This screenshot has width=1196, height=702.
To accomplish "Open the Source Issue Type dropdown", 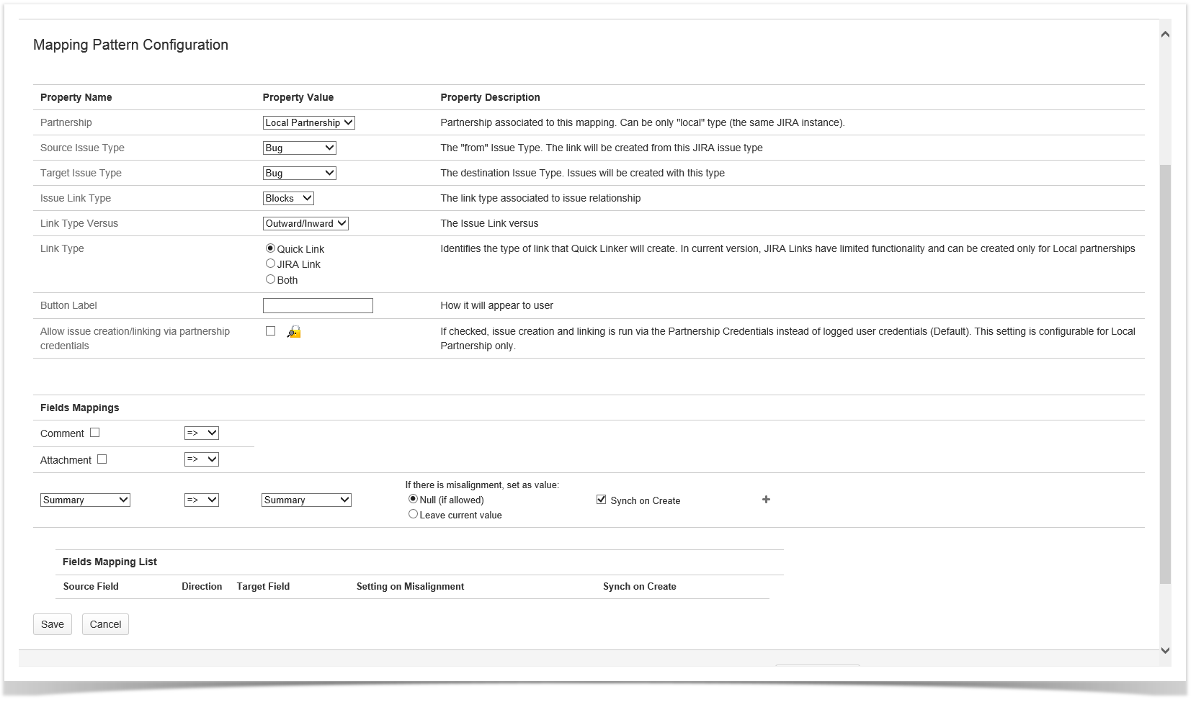I will [299, 148].
